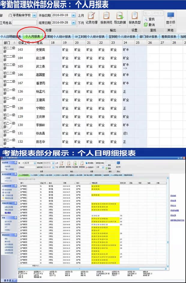Click the 查找 magnifier in the upper window
The image size is (186, 283).
coord(146,19)
